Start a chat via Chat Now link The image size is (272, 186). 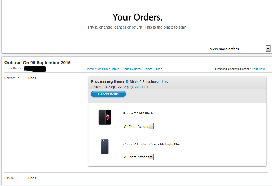[258, 69]
